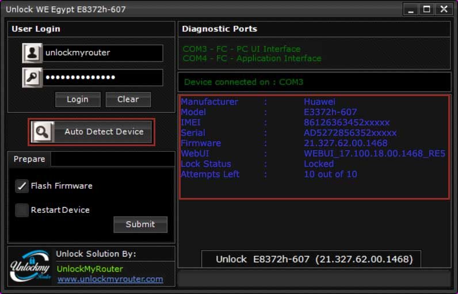Click the Diagnostic Ports heading

coord(219,29)
